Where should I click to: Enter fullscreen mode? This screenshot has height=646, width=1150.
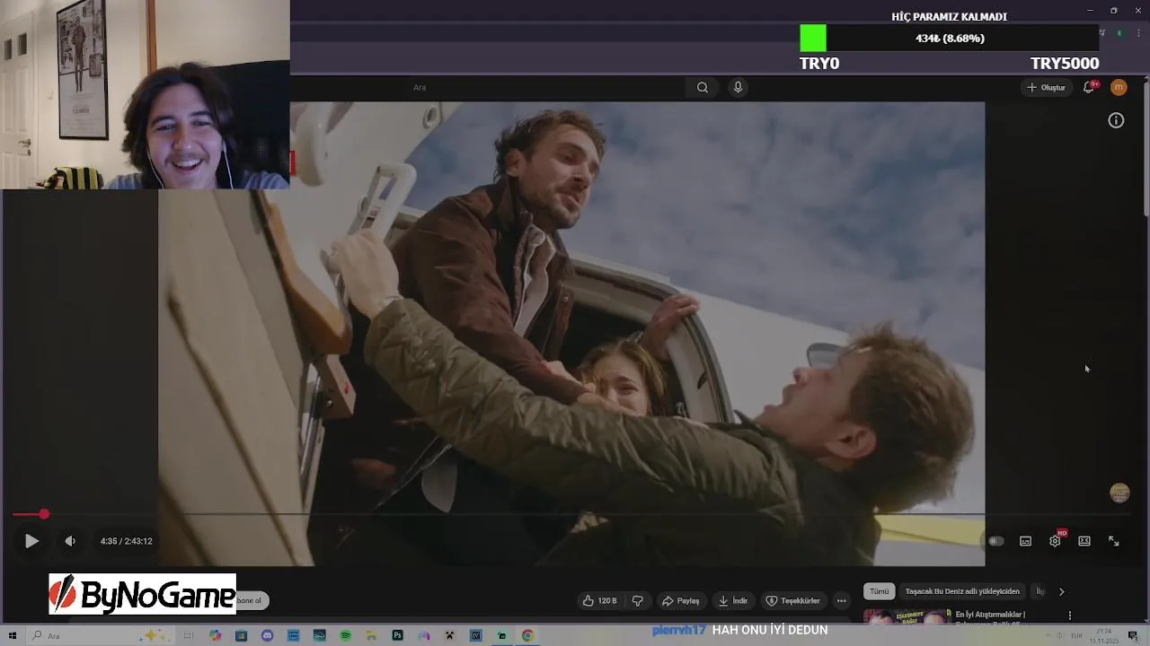(x=1114, y=541)
